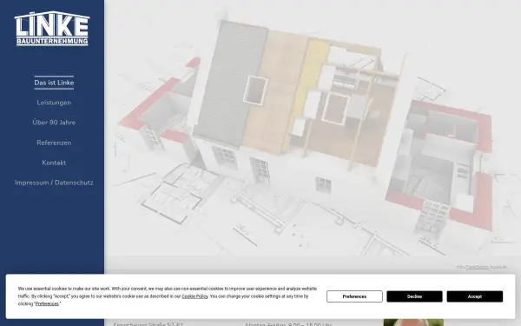This screenshot has width=521, height=326.
Task: Go to Leistungen menu item
Action: point(54,103)
